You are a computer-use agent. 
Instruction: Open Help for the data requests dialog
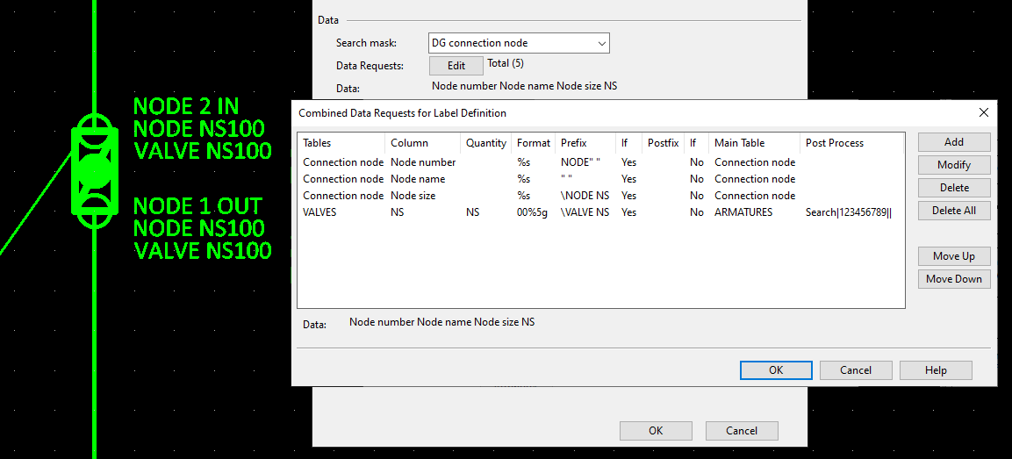click(x=935, y=370)
